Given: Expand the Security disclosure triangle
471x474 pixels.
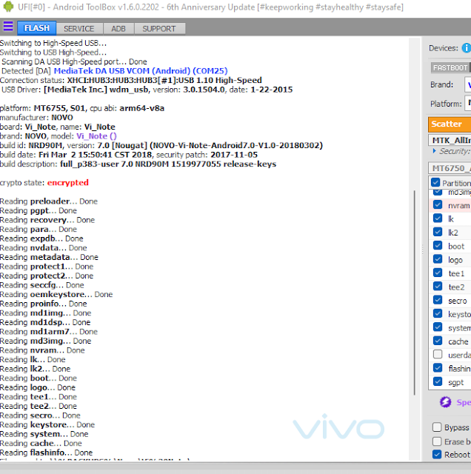Looking at the screenshot, I should click(x=433, y=151).
